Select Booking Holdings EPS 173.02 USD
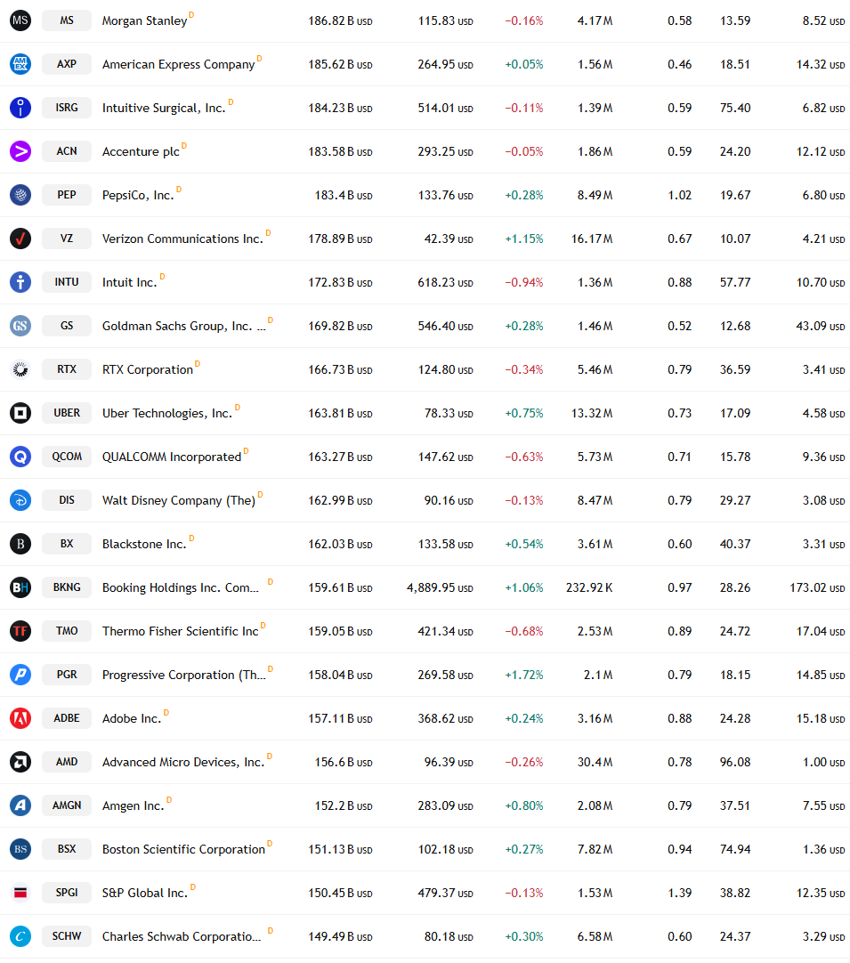Image resolution: width=850 pixels, height=963 pixels. [817, 587]
